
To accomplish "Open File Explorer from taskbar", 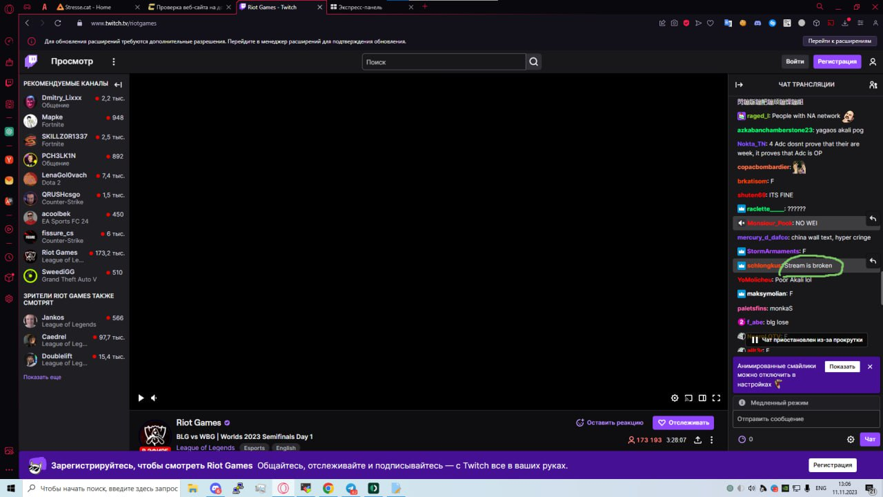I will pos(193,488).
